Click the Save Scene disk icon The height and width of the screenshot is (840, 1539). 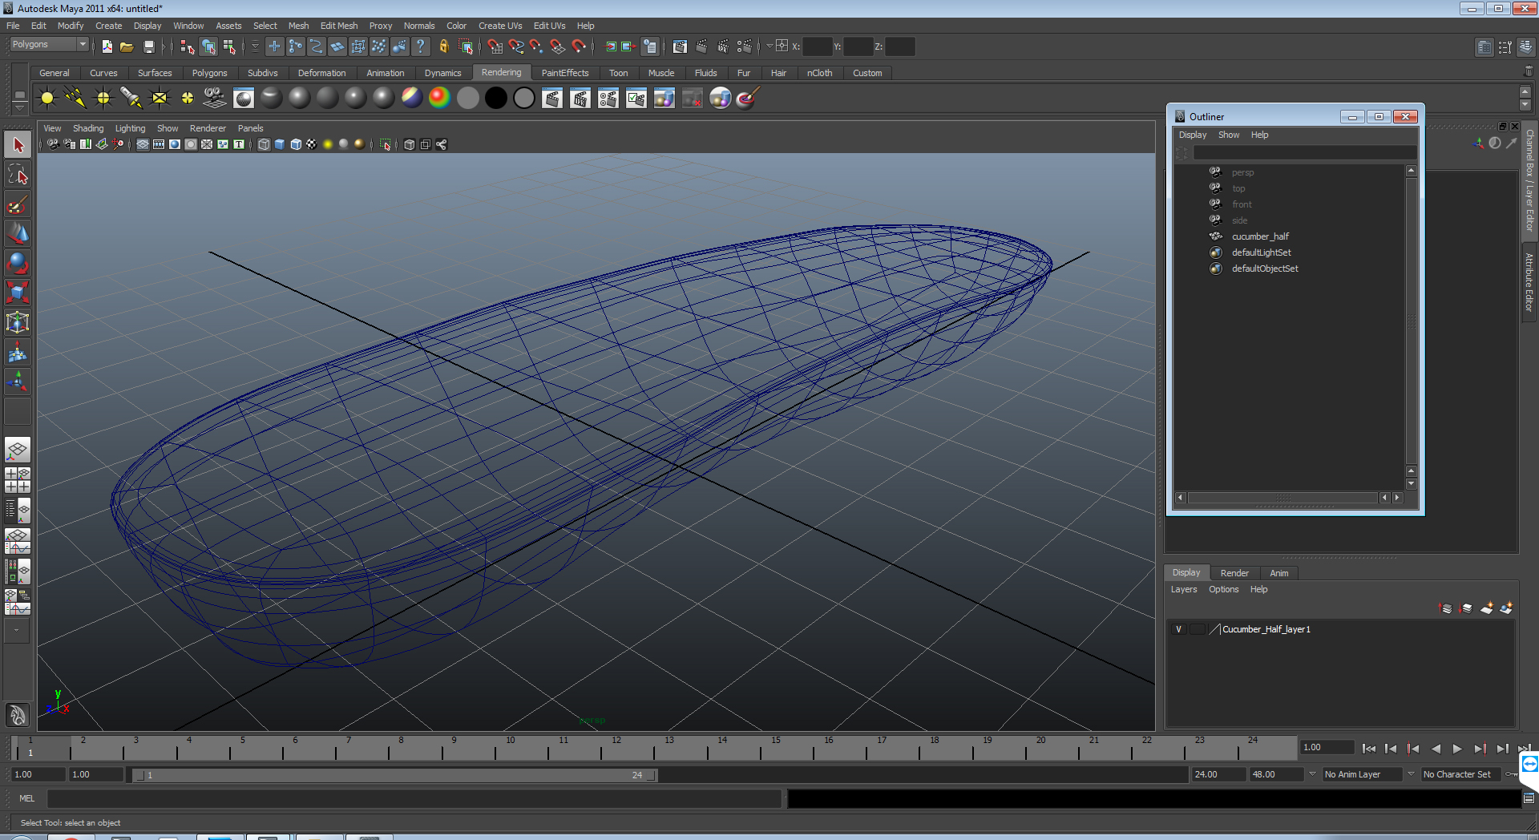pos(148,46)
